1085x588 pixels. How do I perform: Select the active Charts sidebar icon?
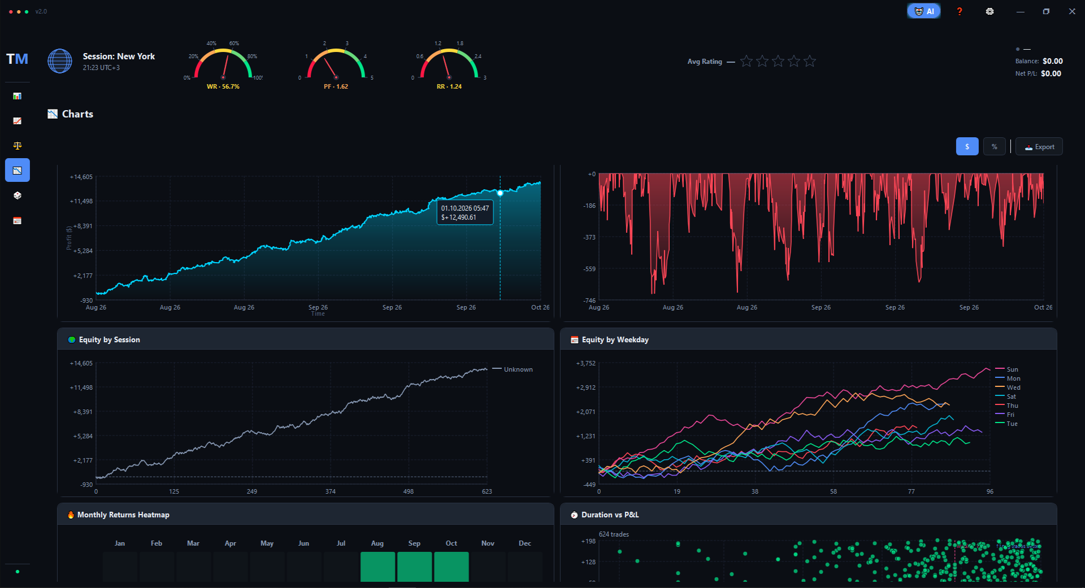(x=18, y=170)
